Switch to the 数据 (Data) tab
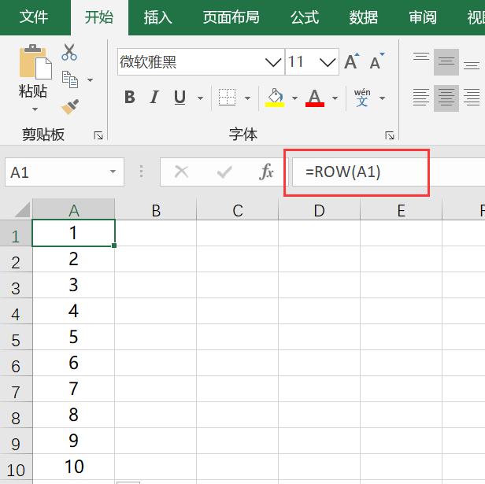The width and height of the screenshot is (485, 484). coord(364,17)
